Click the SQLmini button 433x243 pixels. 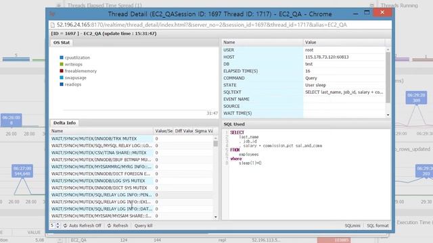[x=352, y=225]
